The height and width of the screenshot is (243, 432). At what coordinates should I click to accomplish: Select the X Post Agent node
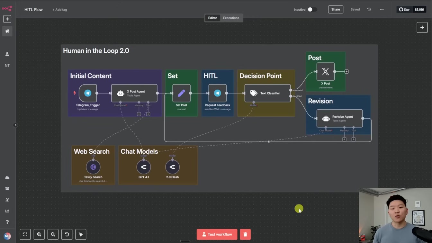(134, 93)
